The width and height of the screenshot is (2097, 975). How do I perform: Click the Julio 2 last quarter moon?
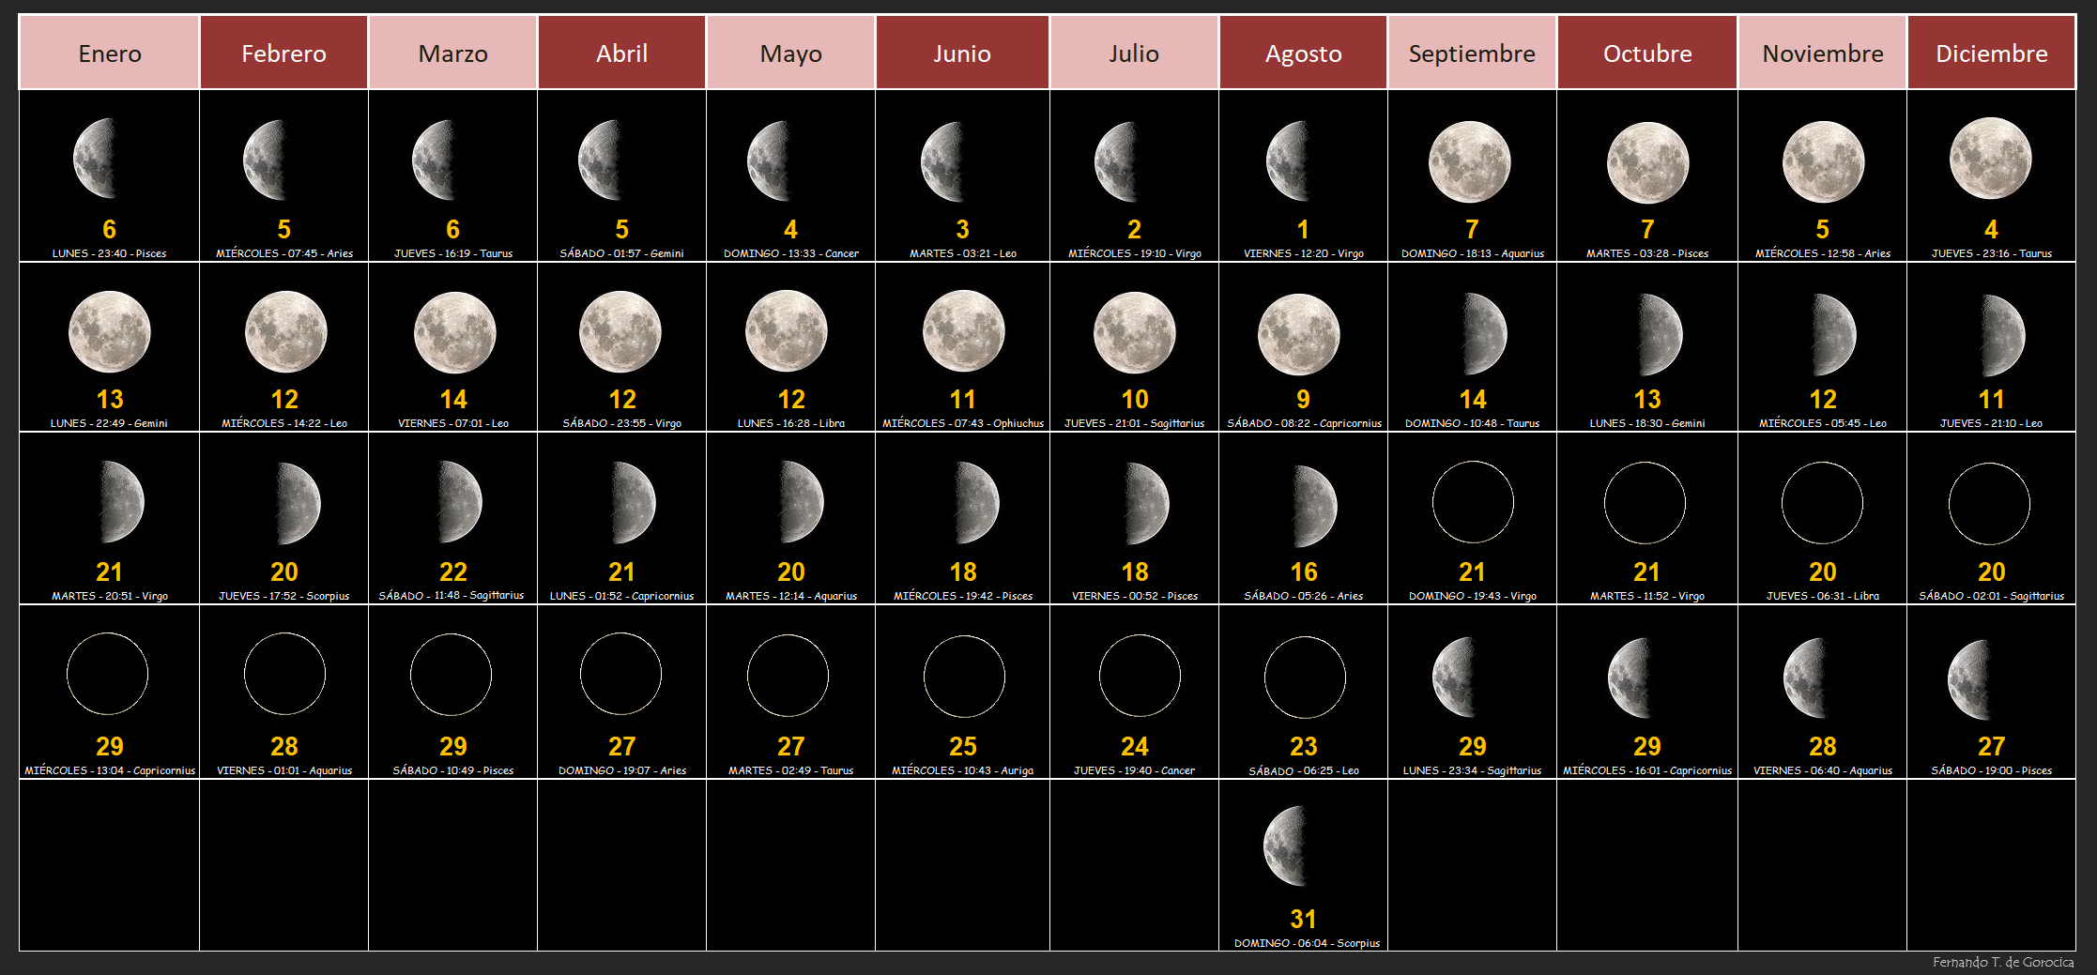(x=1119, y=161)
